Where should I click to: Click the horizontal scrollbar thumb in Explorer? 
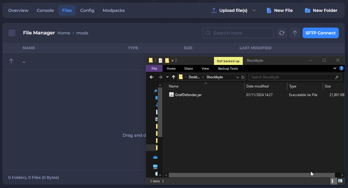(x=252, y=175)
